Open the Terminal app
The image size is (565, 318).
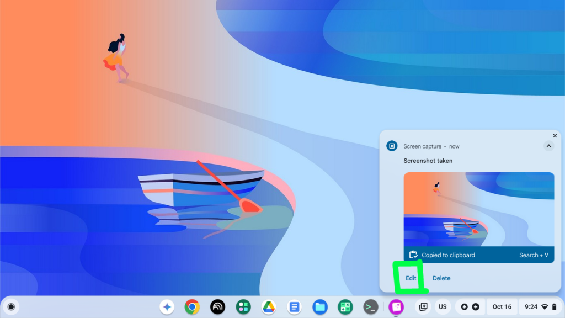[x=371, y=306]
